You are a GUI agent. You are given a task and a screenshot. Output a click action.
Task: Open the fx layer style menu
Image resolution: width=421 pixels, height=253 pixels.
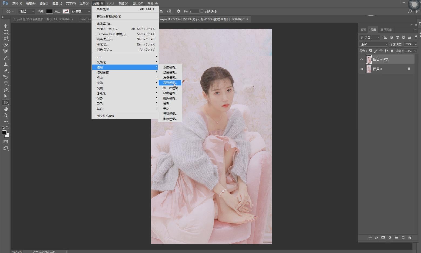point(376,238)
